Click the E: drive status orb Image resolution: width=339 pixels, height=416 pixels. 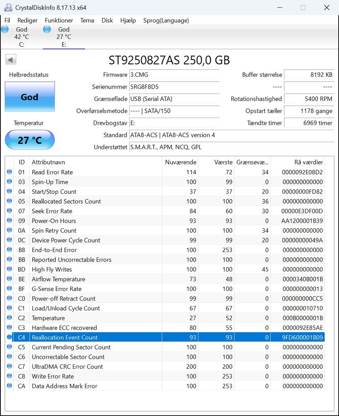tap(47, 30)
